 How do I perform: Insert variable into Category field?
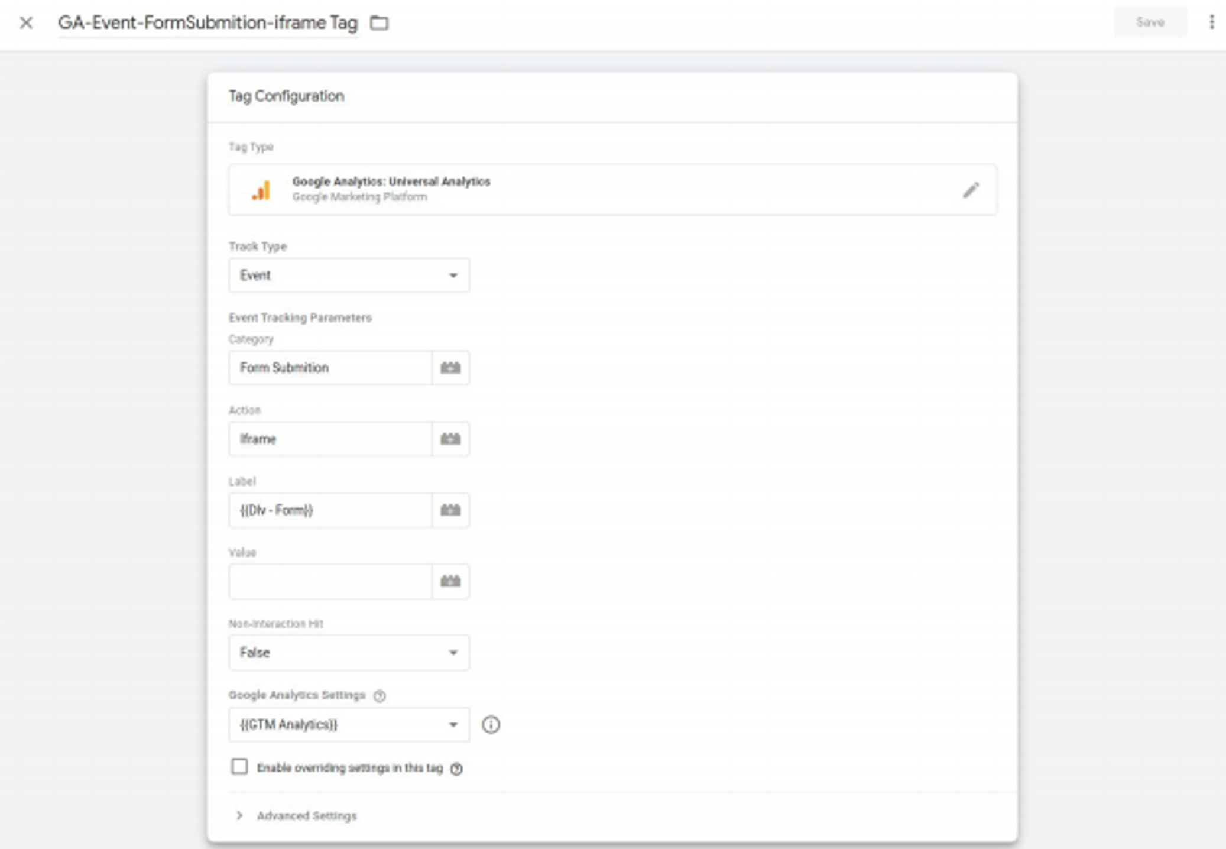click(450, 368)
